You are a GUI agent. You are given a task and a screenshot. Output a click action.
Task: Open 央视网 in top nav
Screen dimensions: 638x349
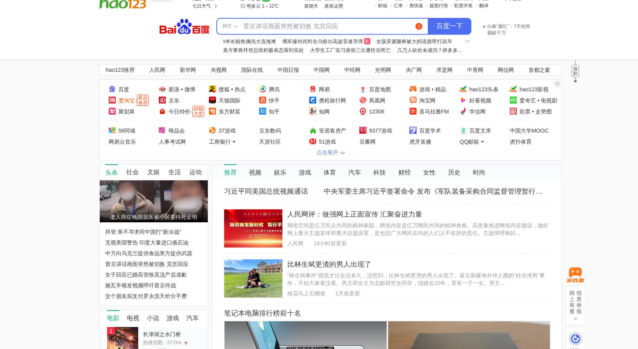[218, 70]
